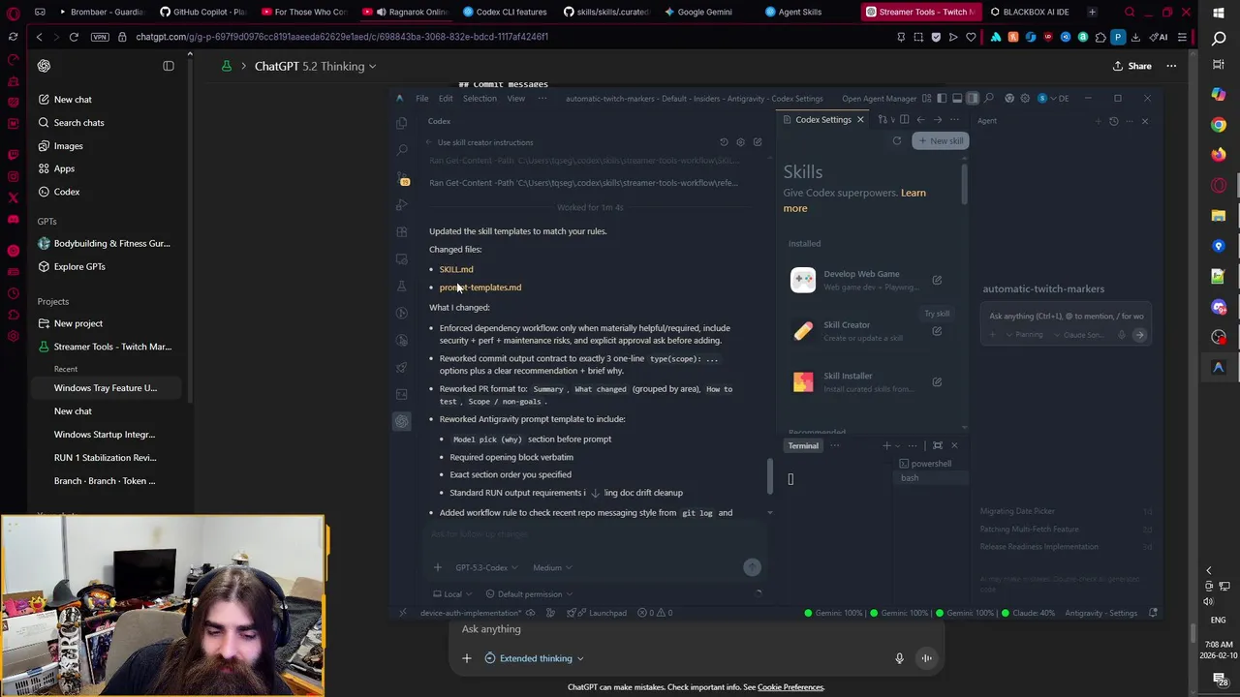Open Search chats in ChatGPT sidebar
This screenshot has width=1240, height=697.
point(78,122)
